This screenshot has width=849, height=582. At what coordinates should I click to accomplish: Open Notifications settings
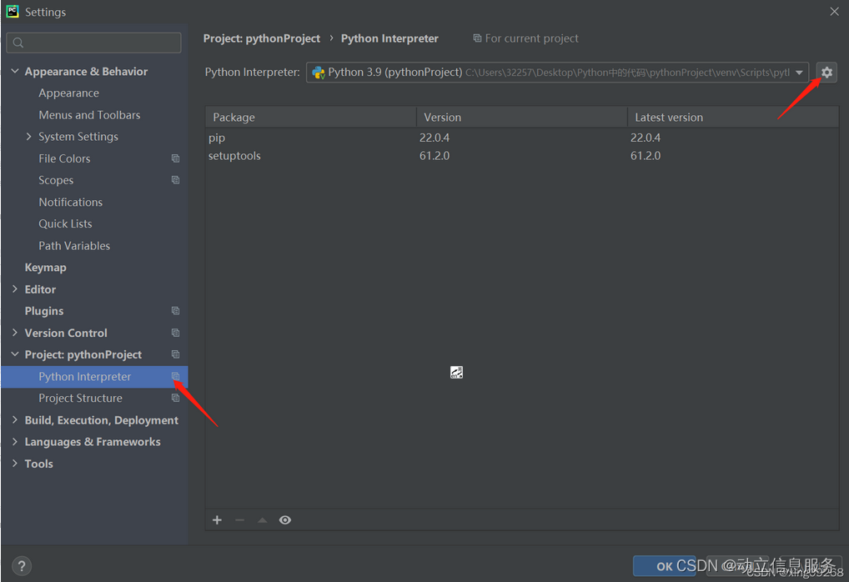tap(70, 202)
